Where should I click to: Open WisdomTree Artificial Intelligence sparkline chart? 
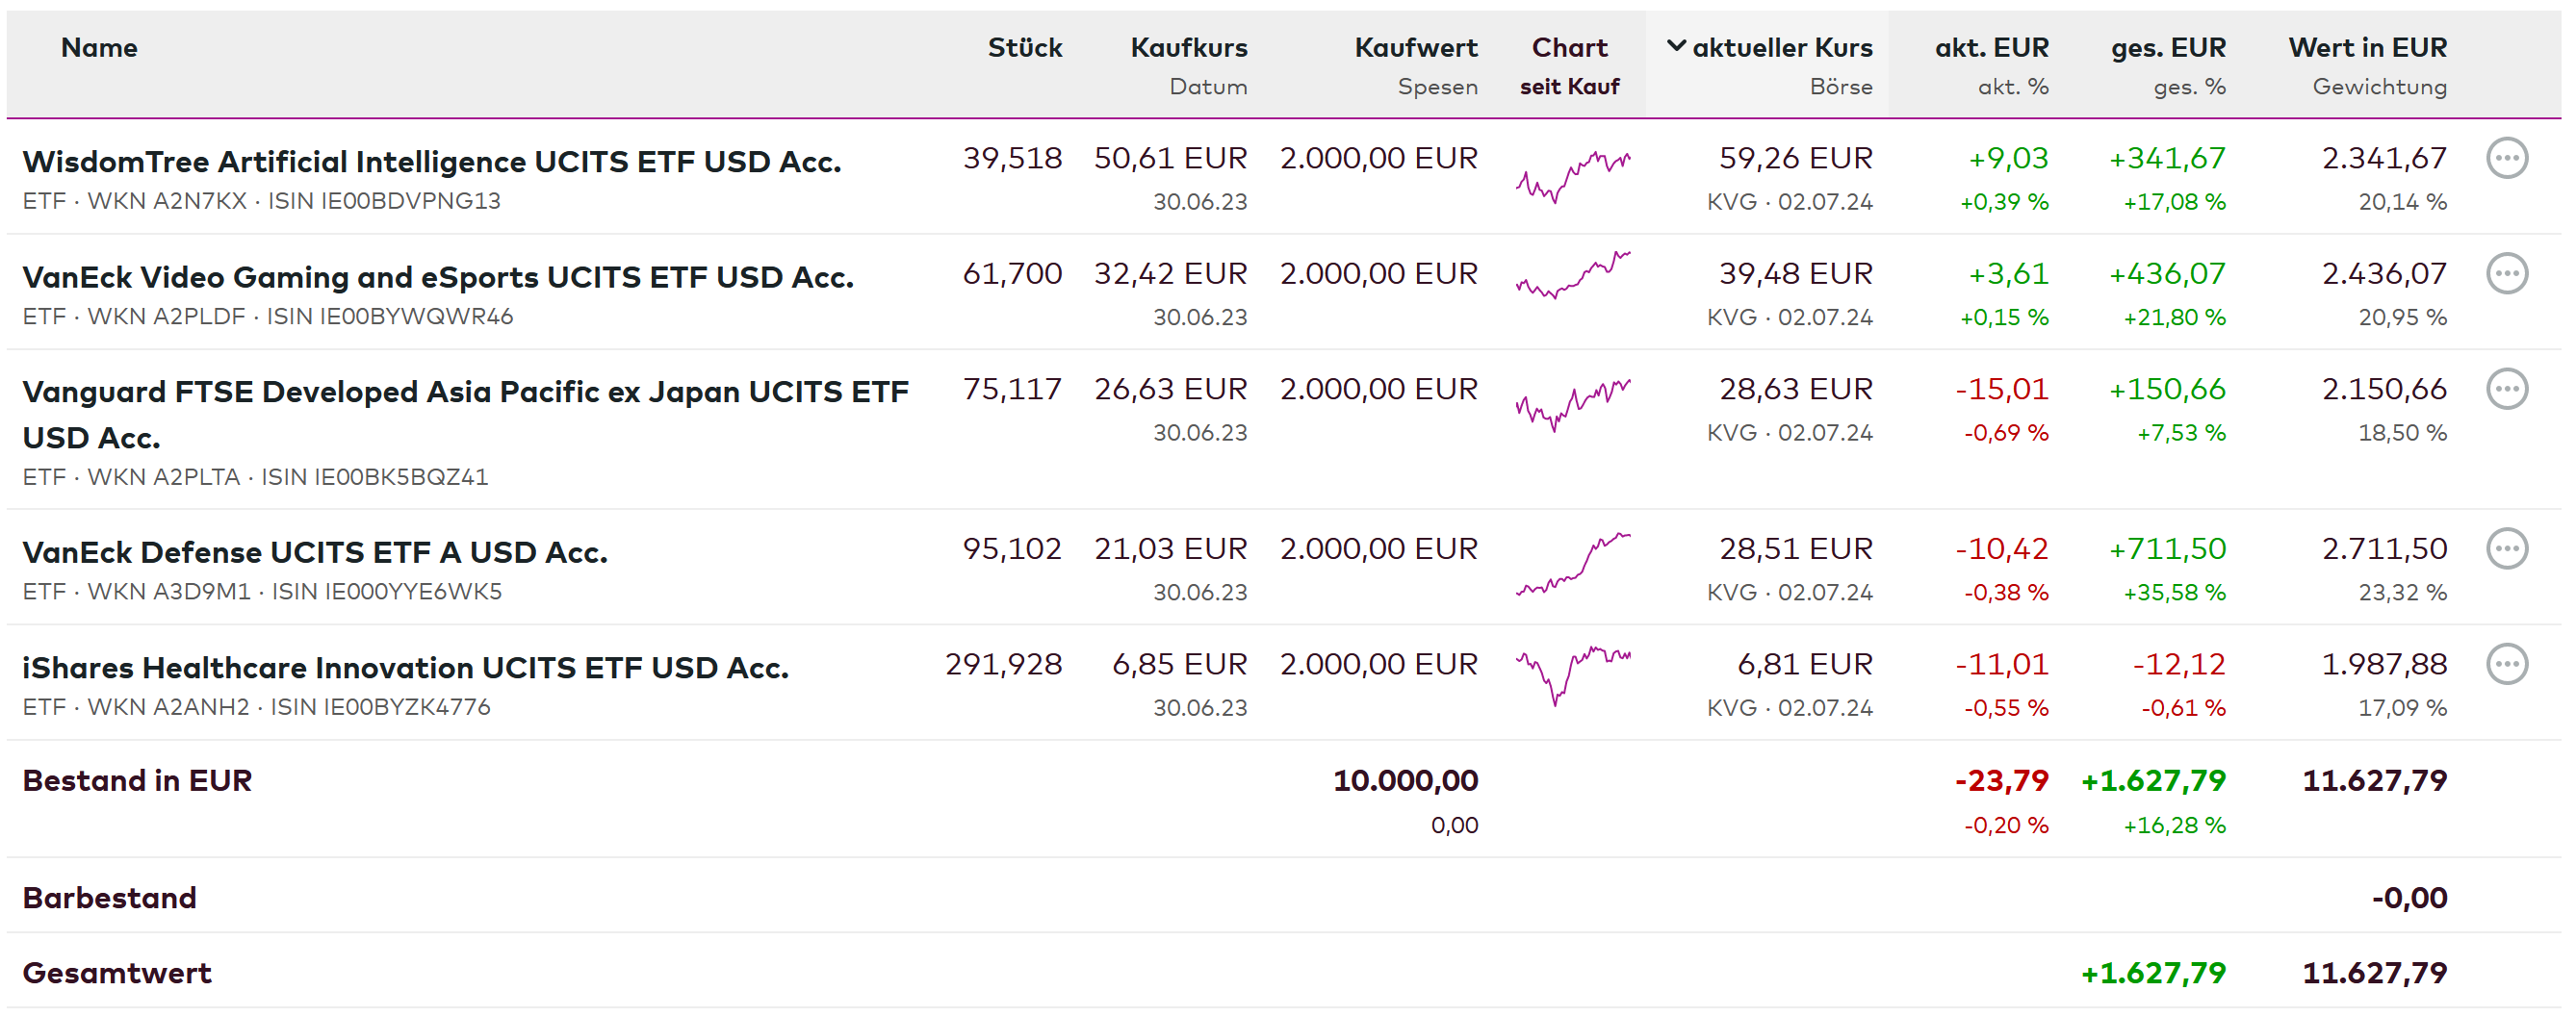1572,176
